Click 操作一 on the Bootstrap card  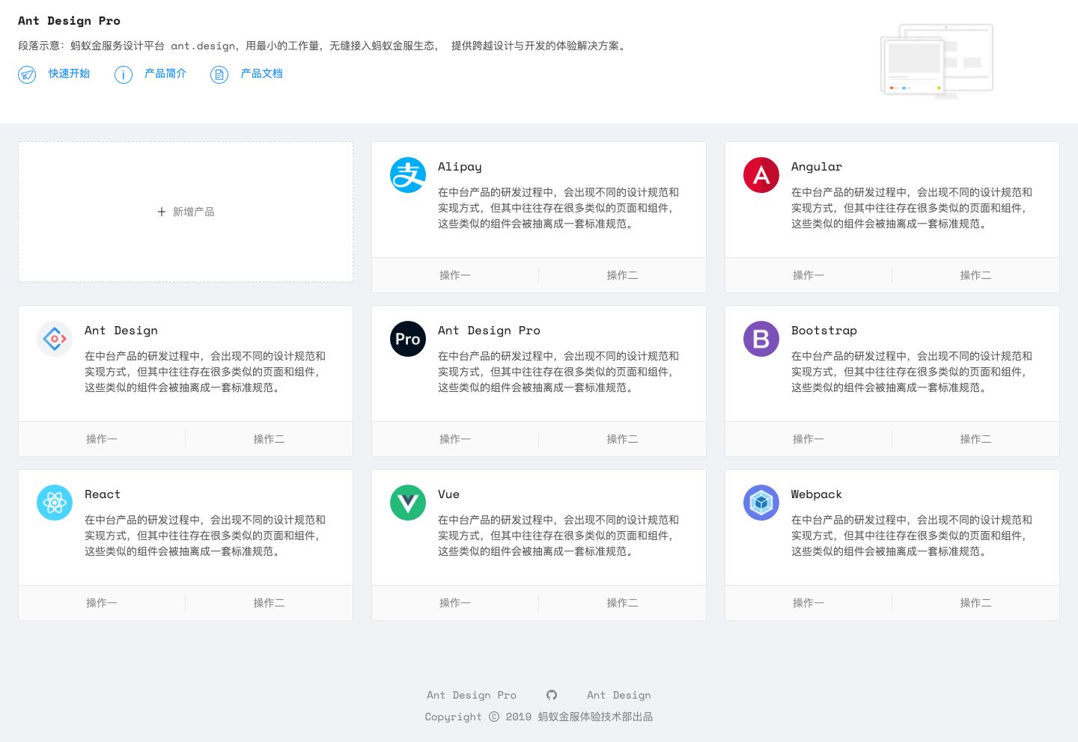(x=808, y=439)
